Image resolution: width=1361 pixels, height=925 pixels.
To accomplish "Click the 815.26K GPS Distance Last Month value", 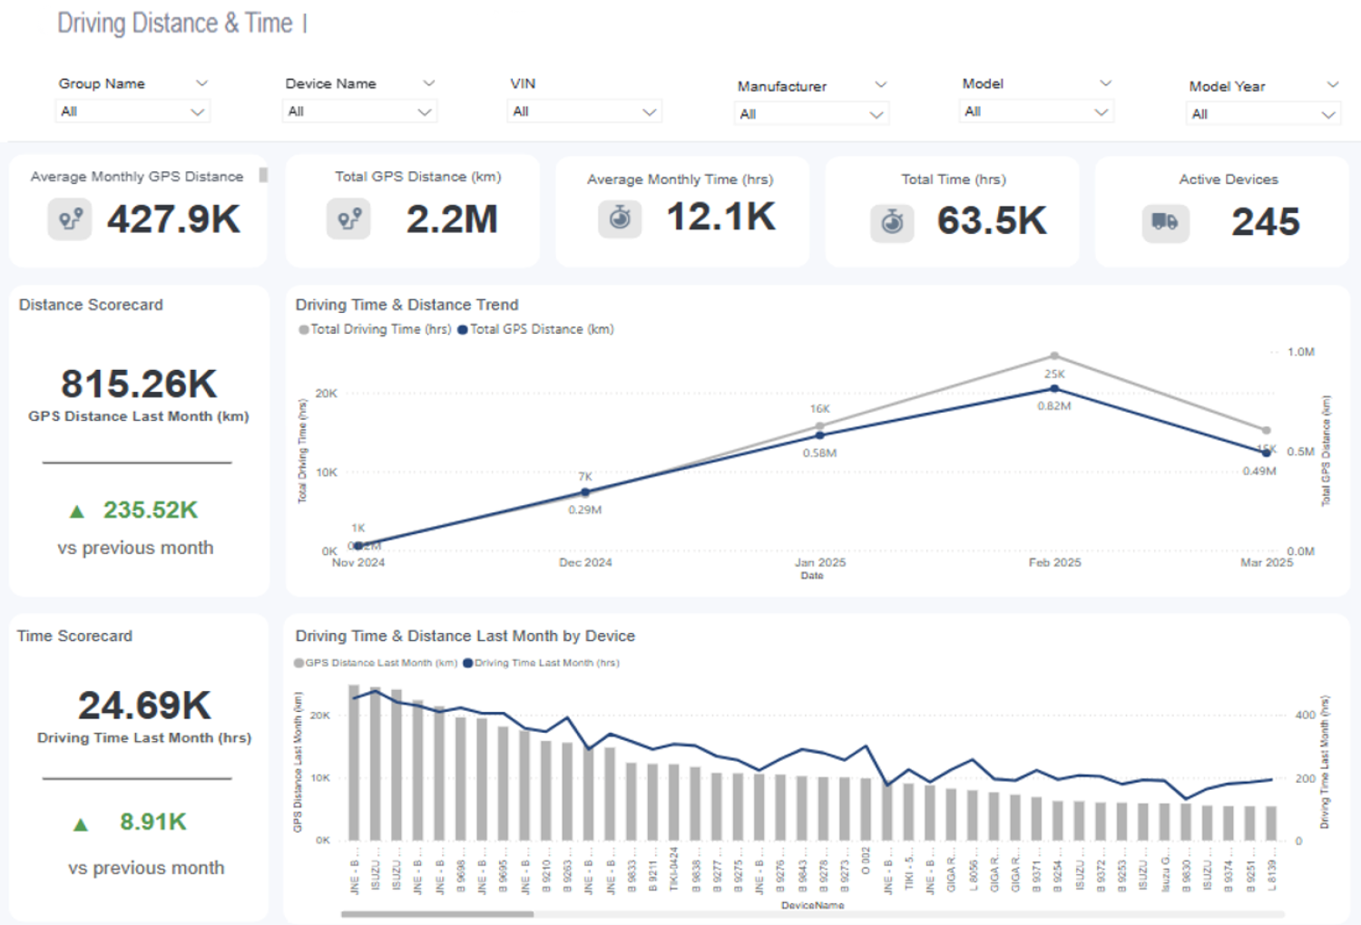I will 139,384.
